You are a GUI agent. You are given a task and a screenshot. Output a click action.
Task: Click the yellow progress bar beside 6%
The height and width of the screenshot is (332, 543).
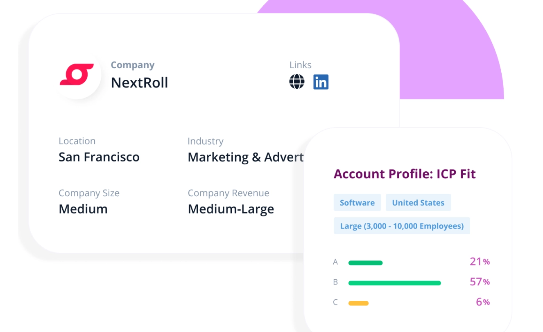click(x=358, y=303)
